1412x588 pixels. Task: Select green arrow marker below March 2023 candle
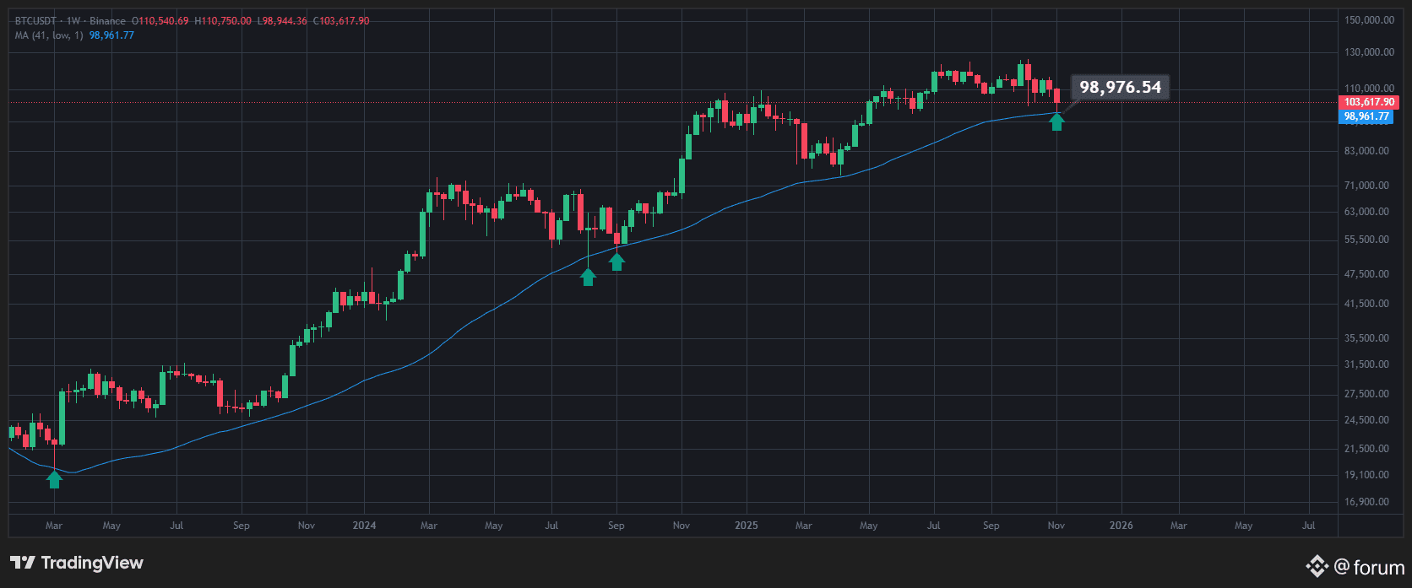[54, 479]
